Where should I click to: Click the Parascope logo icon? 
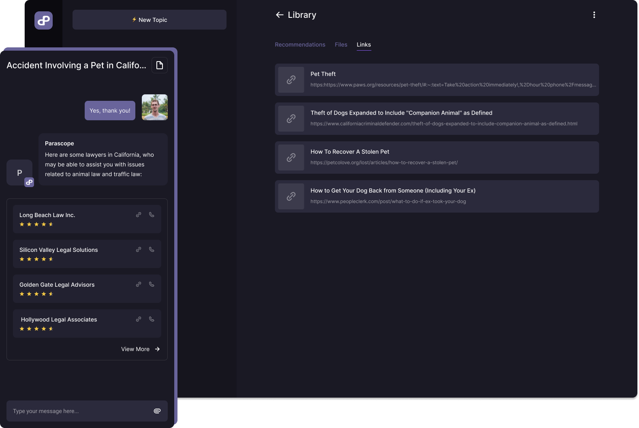[x=43, y=20]
